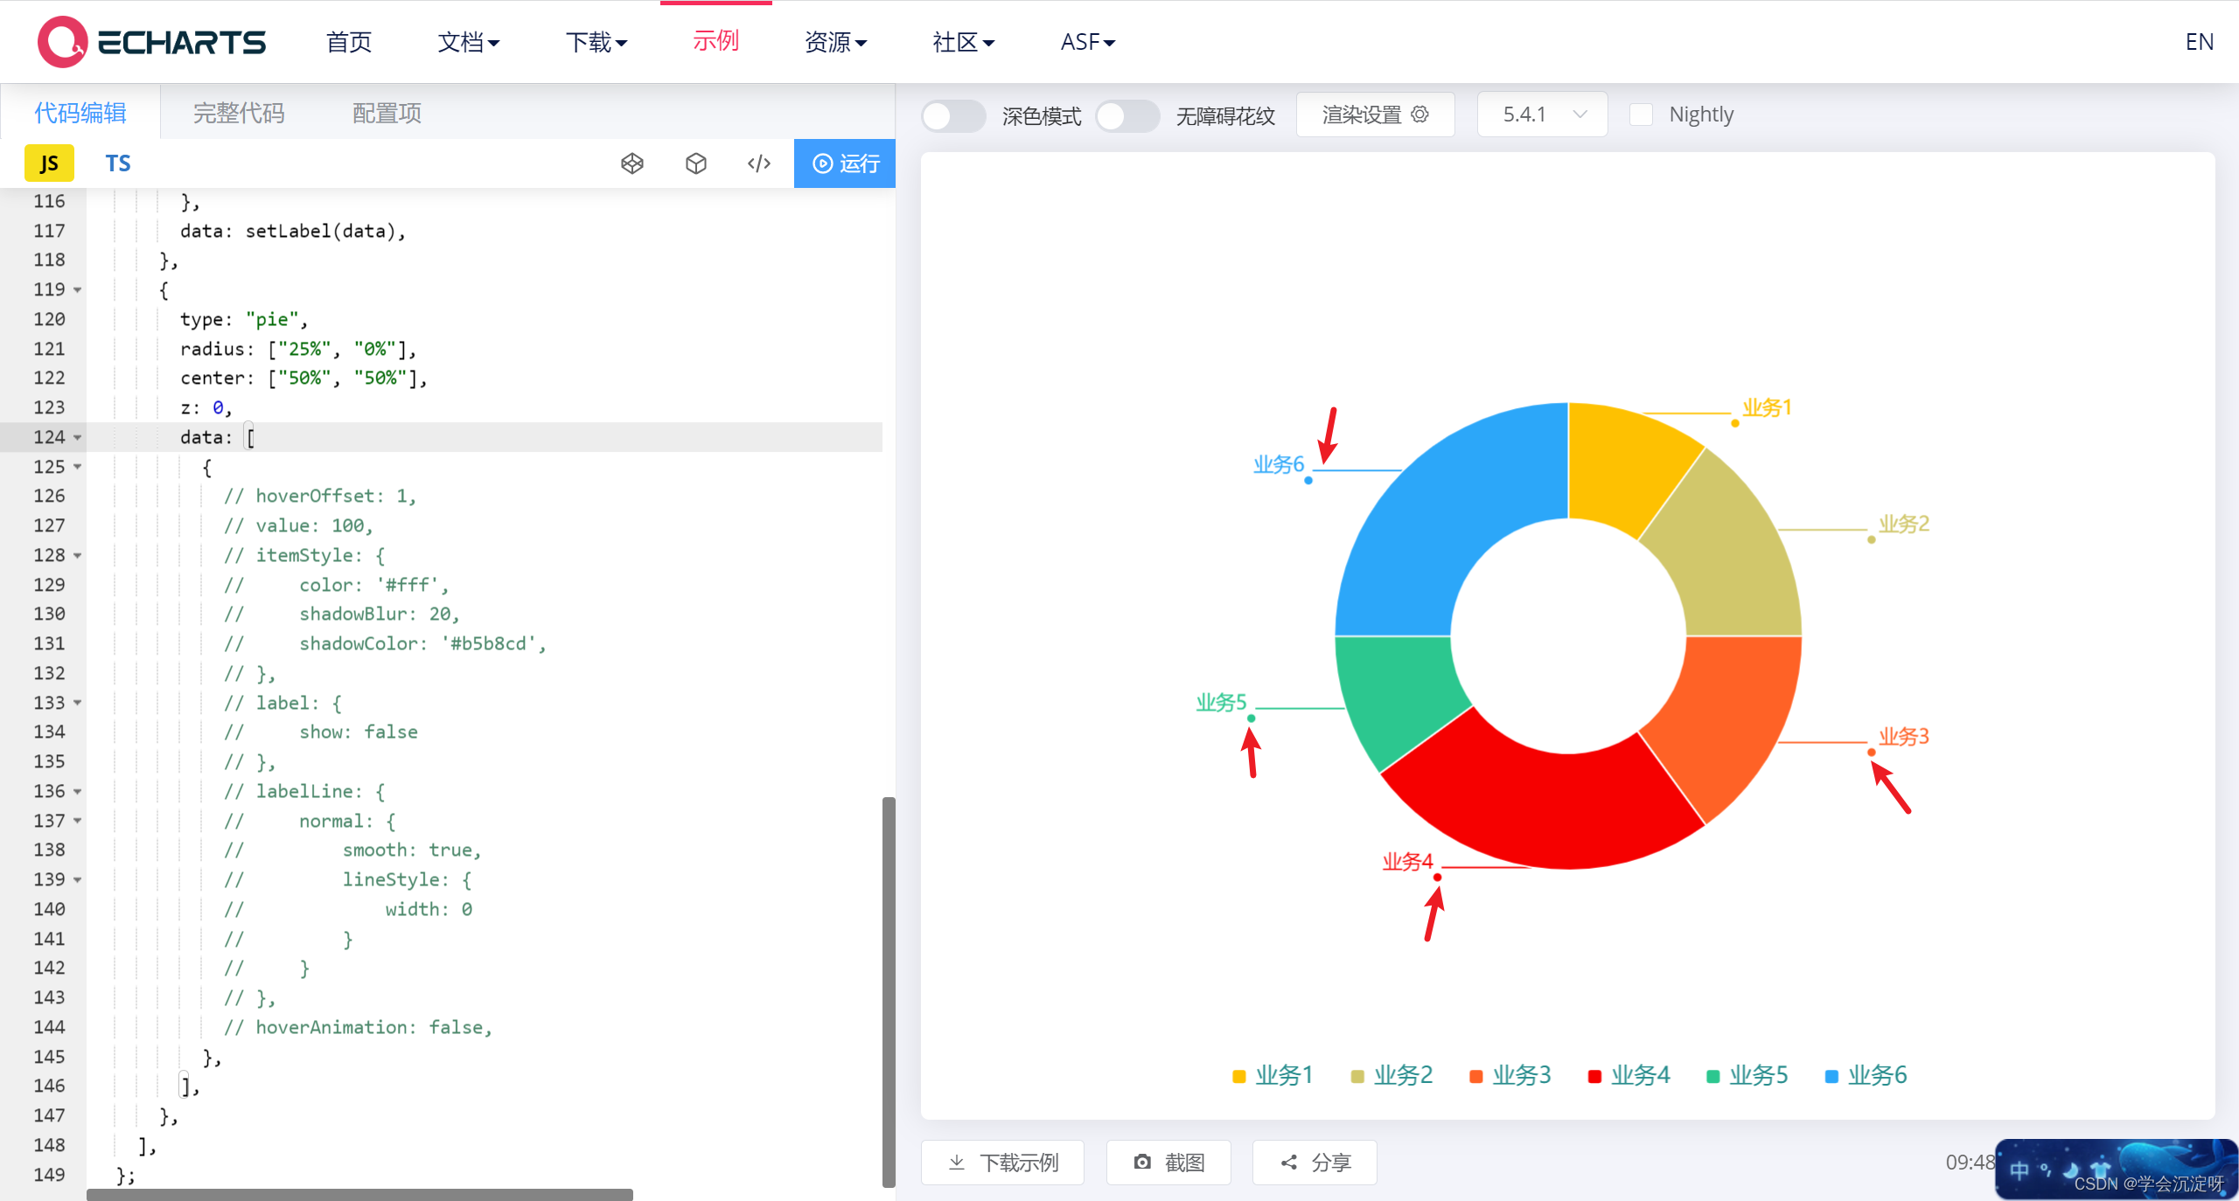The image size is (2239, 1201).
Task: Click the format code brackets icon
Action: coord(759,163)
